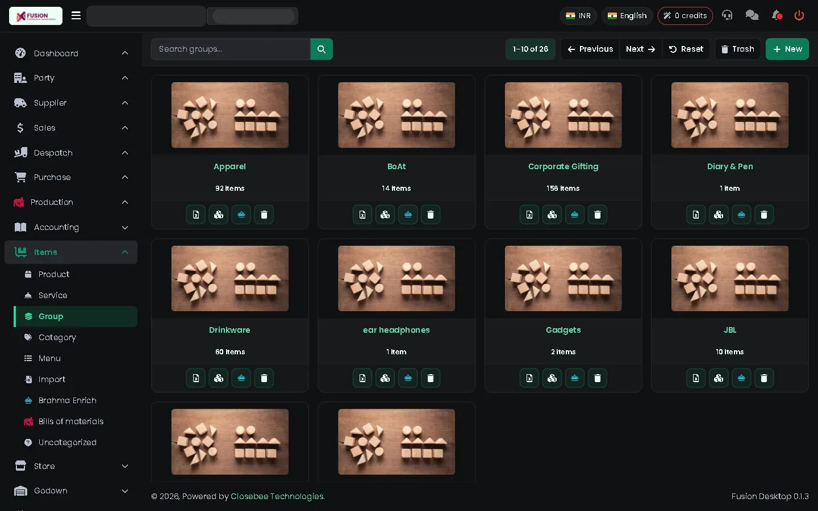Click the Excel export icon on BoAt card

pyautogui.click(x=362, y=215)
